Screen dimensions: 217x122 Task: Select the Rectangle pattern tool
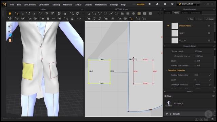(128, 14)
